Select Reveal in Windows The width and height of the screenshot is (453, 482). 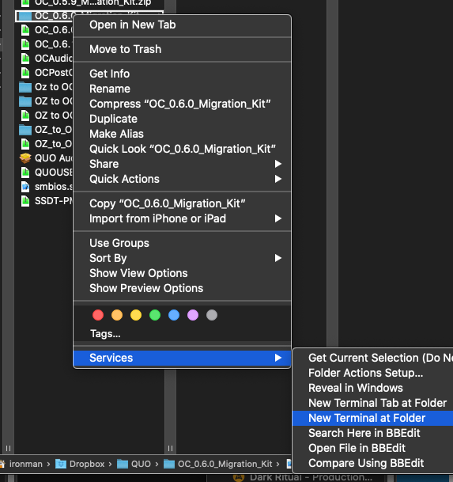pos(373,389)
